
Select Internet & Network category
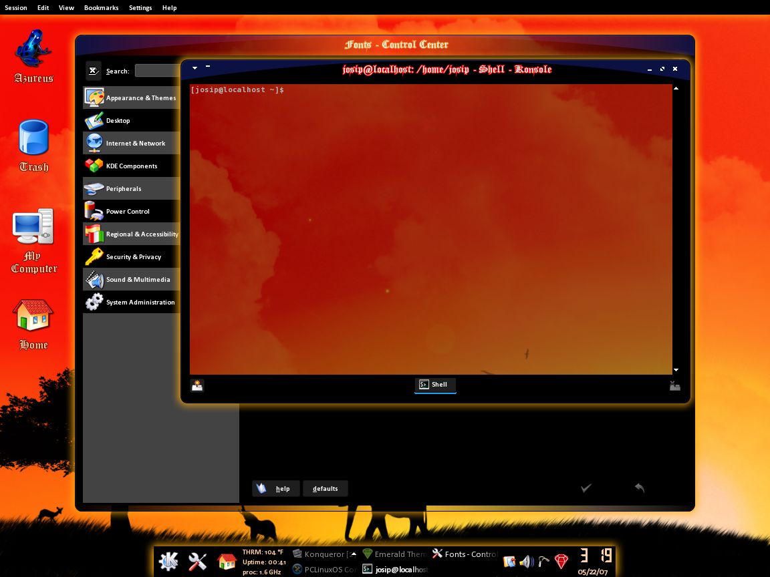tap(132, 144)
